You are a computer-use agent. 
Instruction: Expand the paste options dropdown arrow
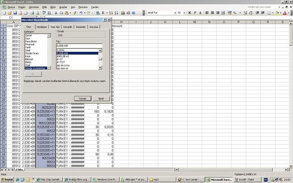tap(70, 13)
